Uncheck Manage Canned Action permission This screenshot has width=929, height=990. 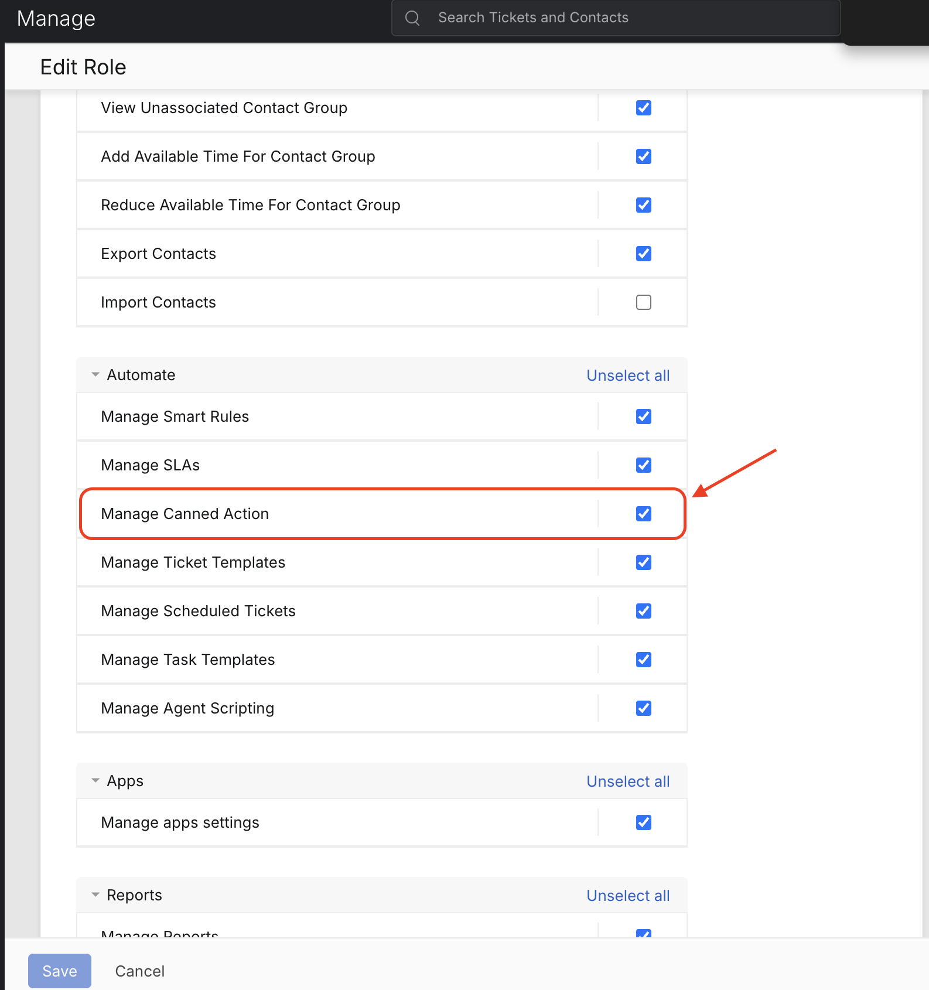coord(643,514)
